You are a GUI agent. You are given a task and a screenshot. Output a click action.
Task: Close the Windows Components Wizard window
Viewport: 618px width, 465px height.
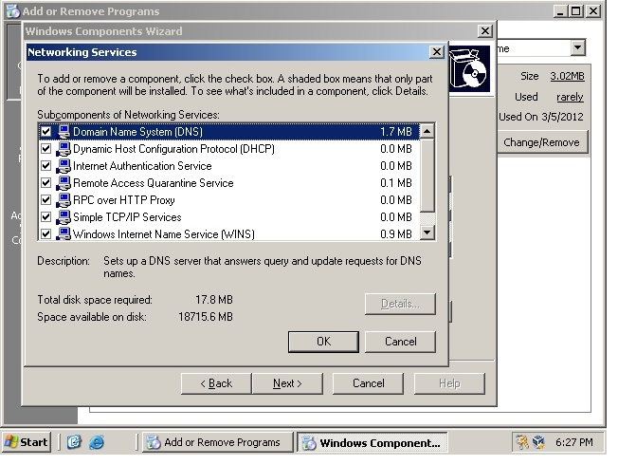click(x=484, y=30)
